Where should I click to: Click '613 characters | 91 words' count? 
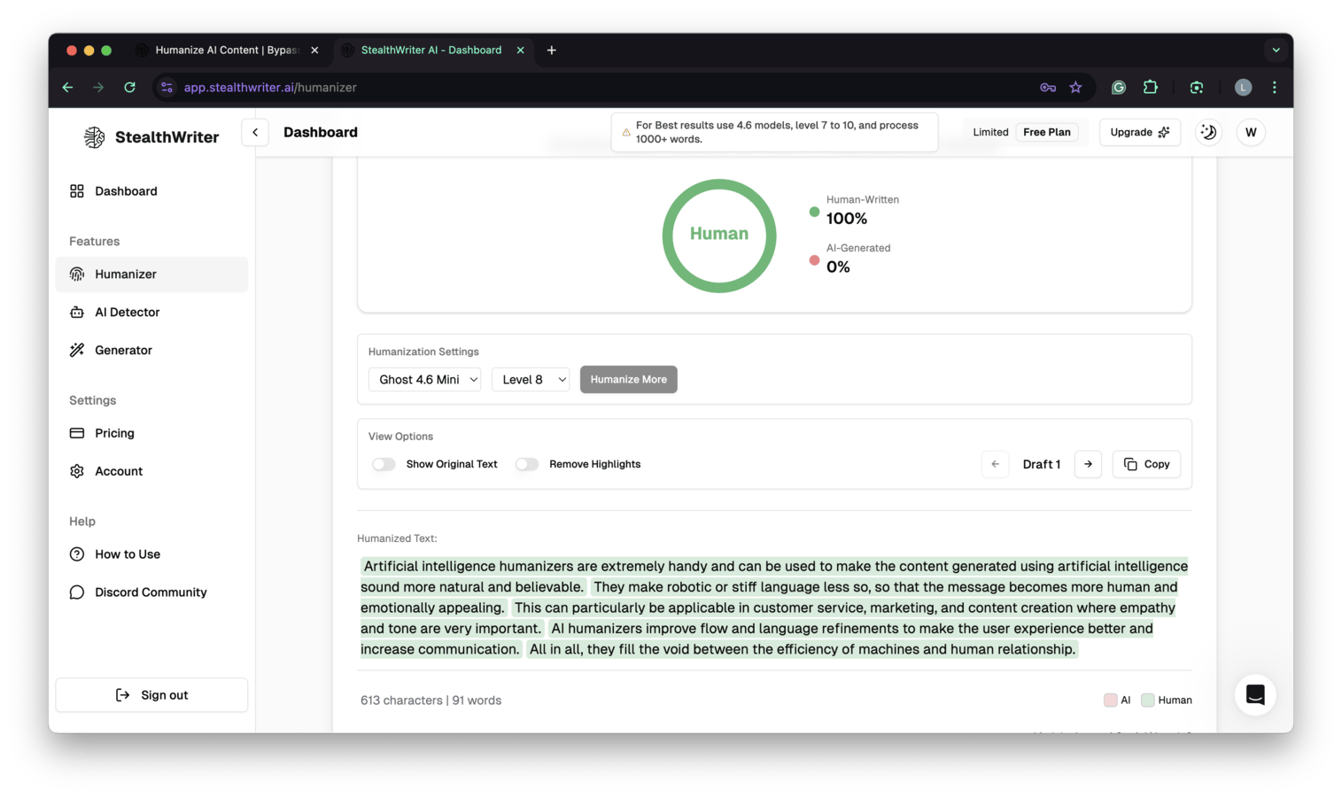pos(431,700)
